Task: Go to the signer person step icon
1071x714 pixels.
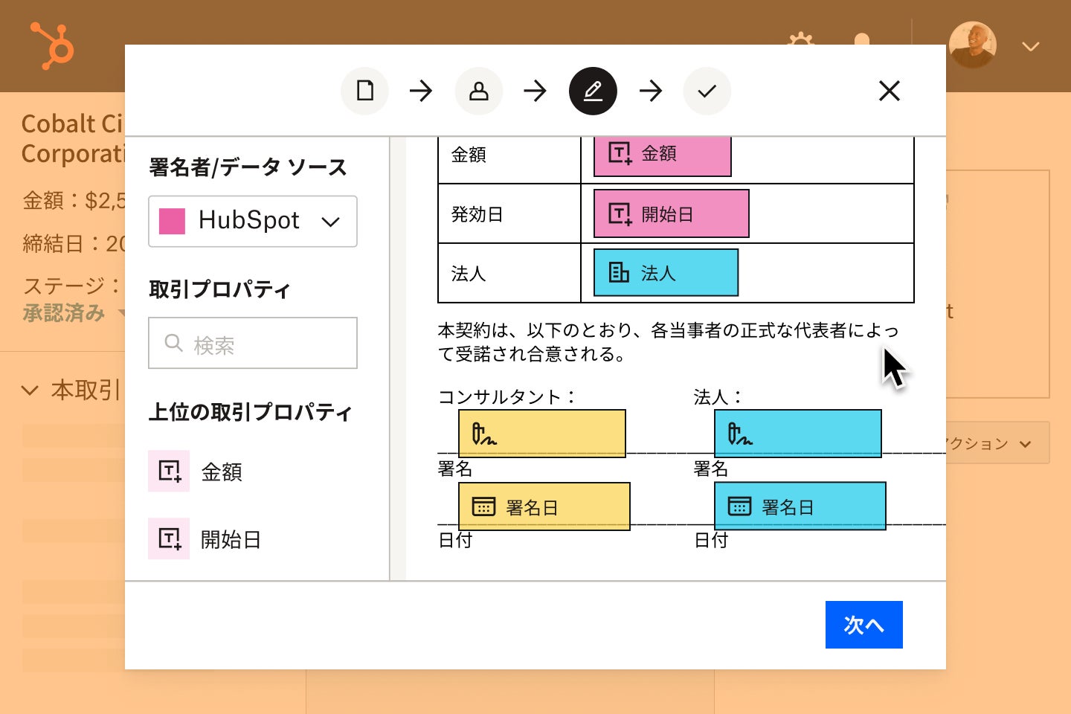Action: pos(479,91)
